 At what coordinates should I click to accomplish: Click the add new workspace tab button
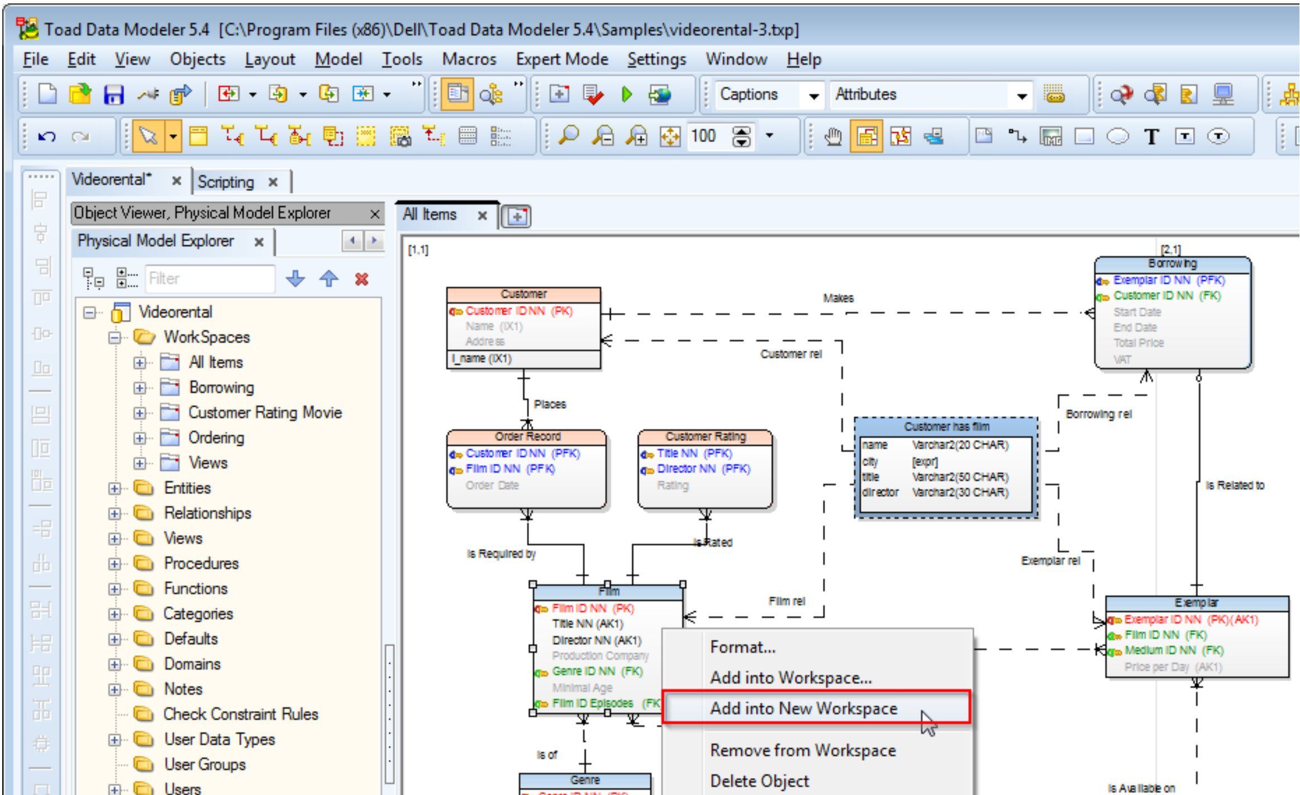(517, 216)
